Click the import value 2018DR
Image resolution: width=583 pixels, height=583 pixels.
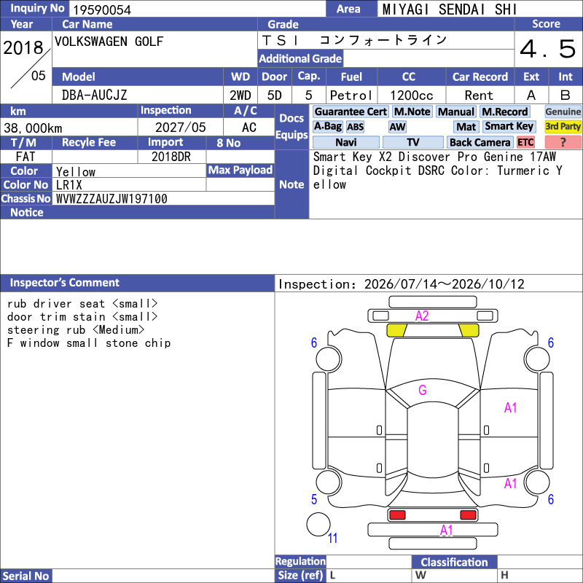point(171,157)
